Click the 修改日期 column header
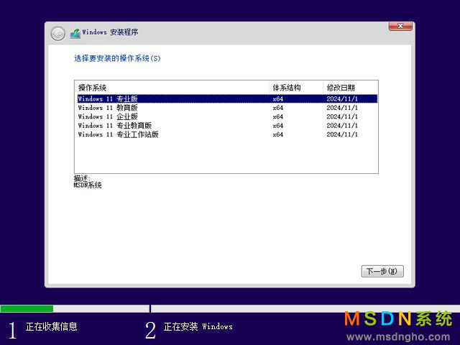 (350, 88)
